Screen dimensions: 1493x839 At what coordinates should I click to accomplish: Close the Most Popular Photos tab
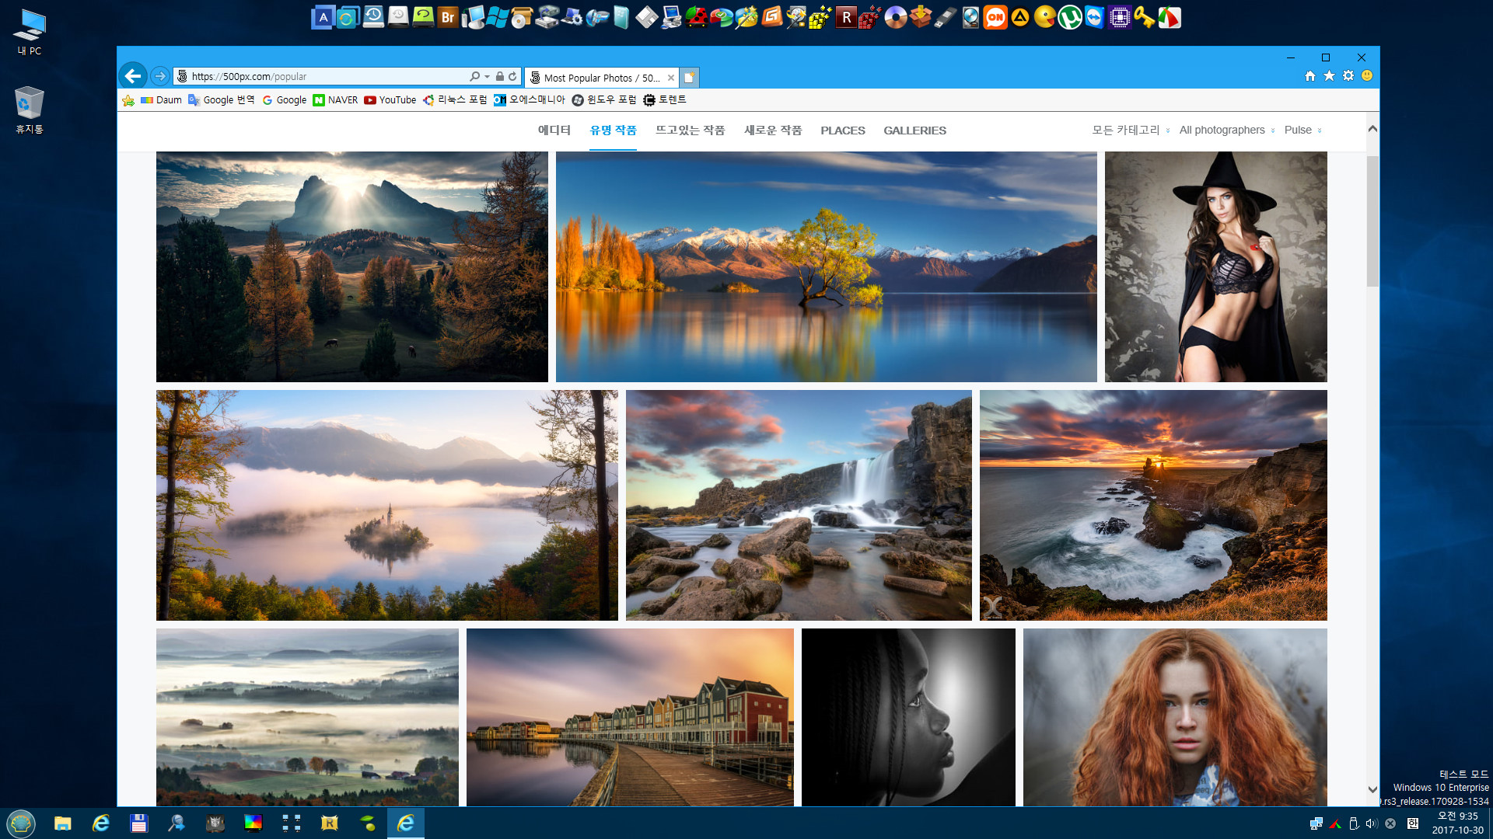671,78
